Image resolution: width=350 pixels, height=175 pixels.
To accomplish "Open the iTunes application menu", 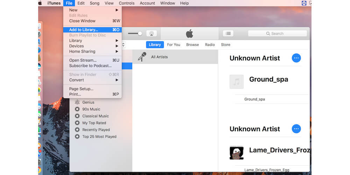I will coord(54,3).
